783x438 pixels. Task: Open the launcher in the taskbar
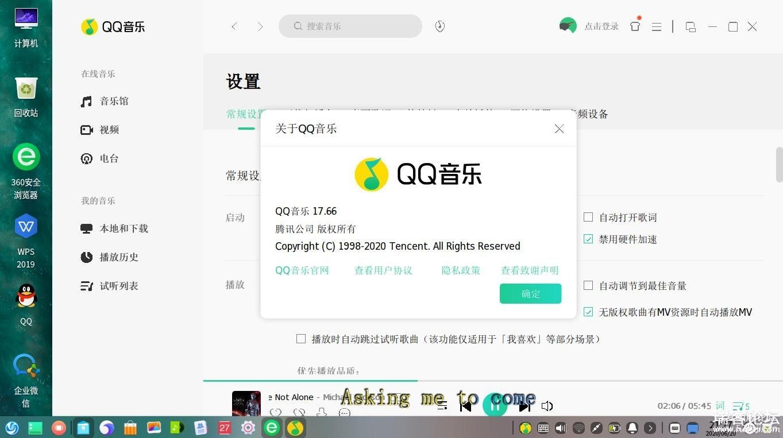tap(12, 428)
